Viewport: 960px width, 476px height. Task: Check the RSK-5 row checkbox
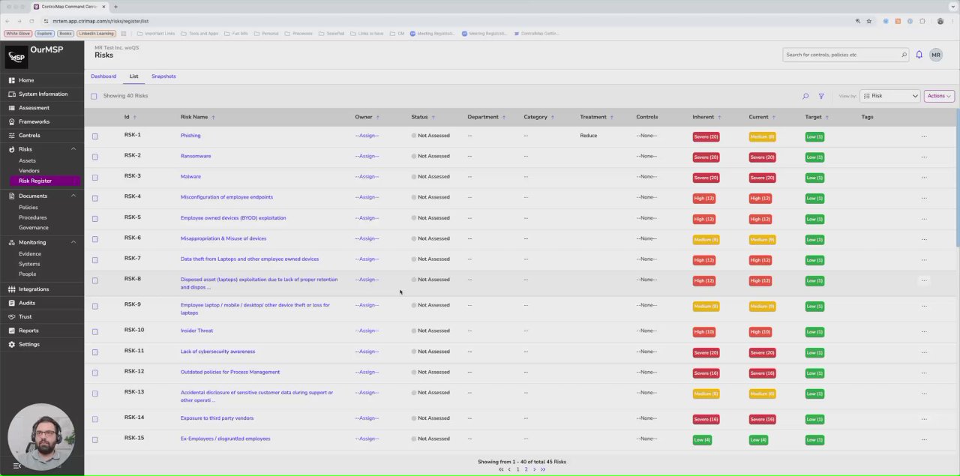(94, 219)
